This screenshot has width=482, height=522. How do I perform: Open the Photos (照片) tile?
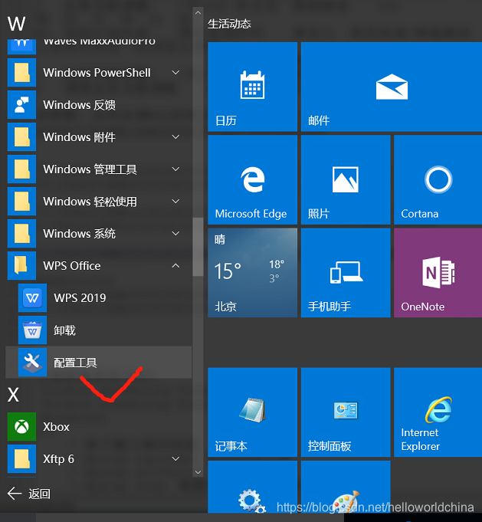coord(346,180)
